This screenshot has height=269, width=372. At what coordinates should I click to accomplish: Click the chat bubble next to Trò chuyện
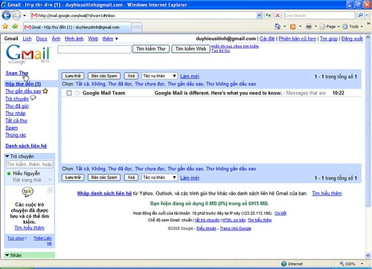click(33, 98)
